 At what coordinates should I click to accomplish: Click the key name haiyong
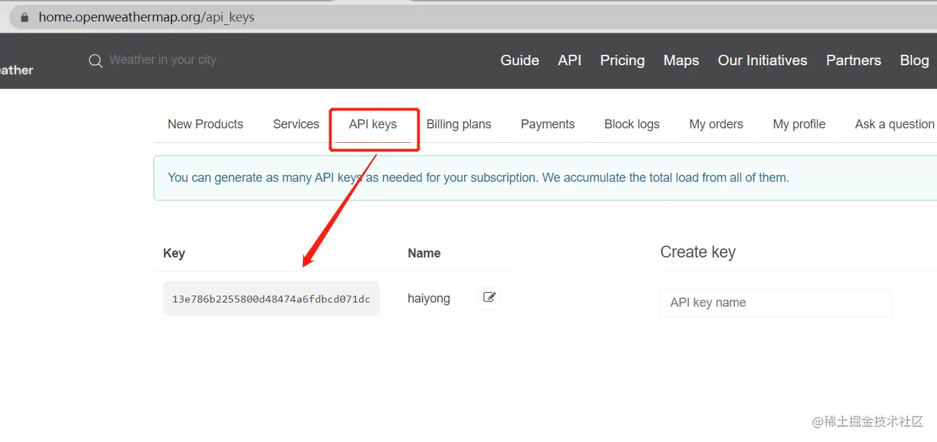(429, 298)
